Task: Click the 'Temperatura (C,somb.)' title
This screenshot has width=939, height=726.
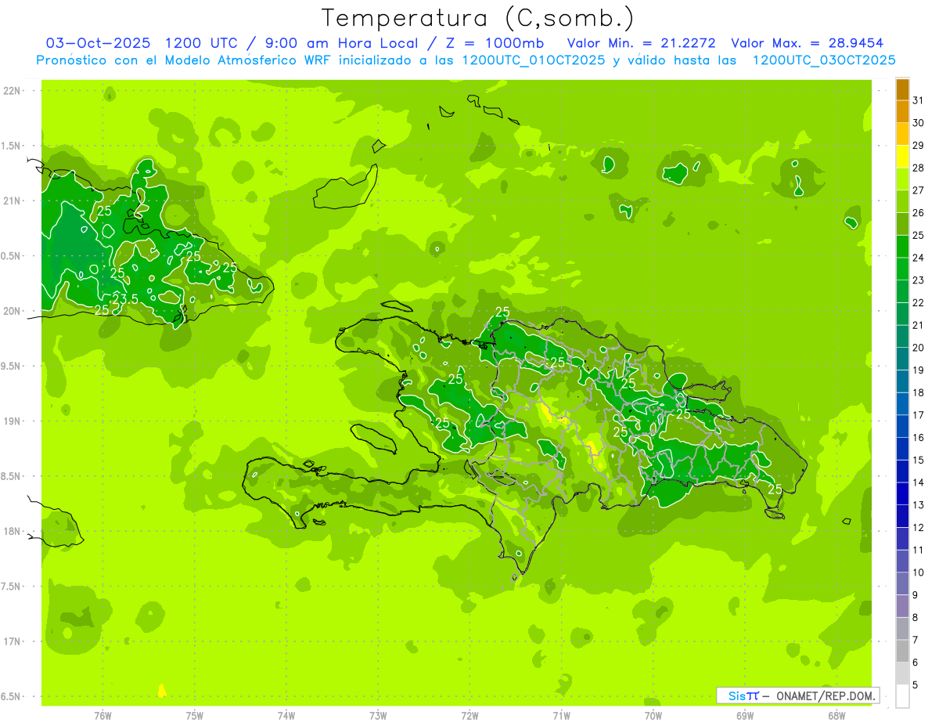Action: pos(478,18)
